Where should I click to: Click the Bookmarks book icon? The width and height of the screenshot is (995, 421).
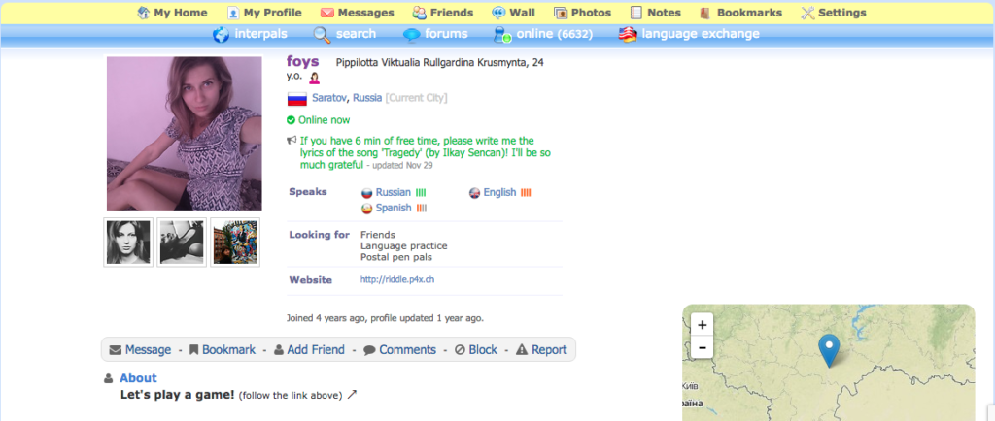(705, 13)
